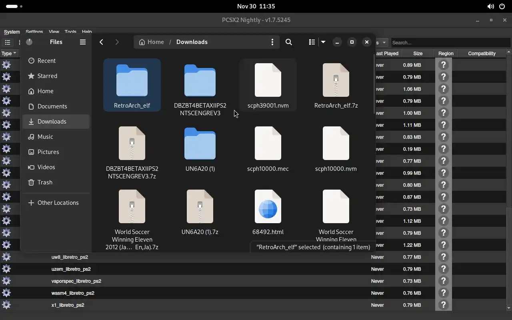This screenshot has width=512, height=320.
Task: Open Files view options dropdown arrow
Action: pos(323,42)
